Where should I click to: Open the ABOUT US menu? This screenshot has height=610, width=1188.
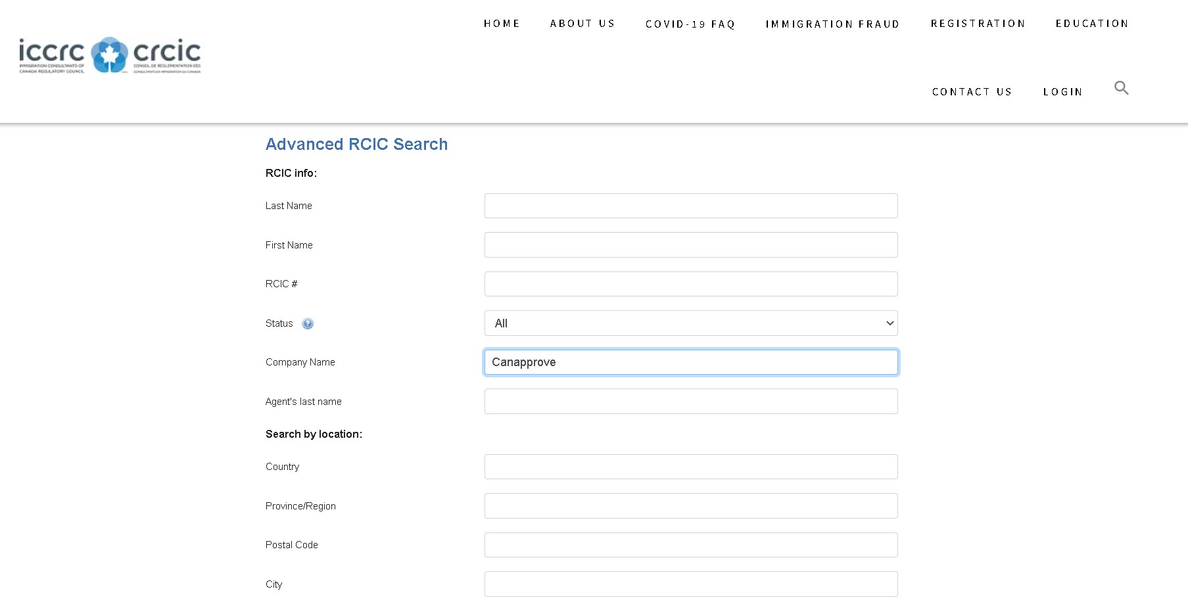[582, 24]
